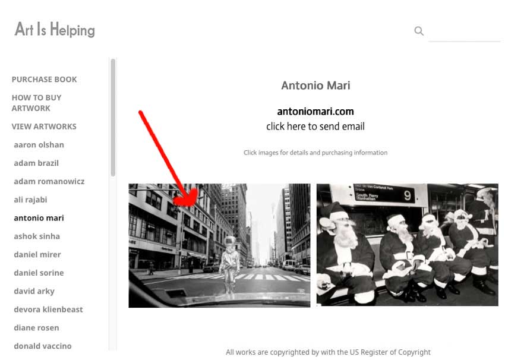Open the Purchase Book menu item
Viewport: 505px width, 360px height.
tap(45, 80)
